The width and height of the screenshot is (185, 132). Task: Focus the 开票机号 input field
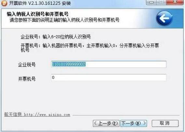coord(109,78)
